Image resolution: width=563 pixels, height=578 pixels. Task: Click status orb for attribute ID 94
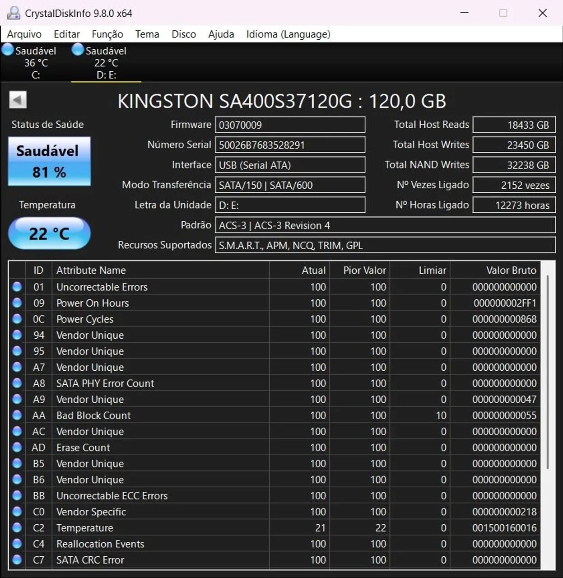click(x=17, y=335)
